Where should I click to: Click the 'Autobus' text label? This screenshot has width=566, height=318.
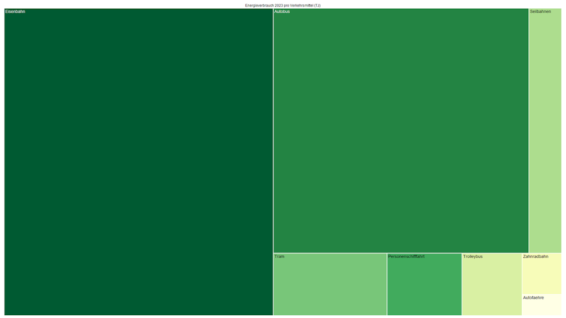pyautogui.click(x=282, y=12)
